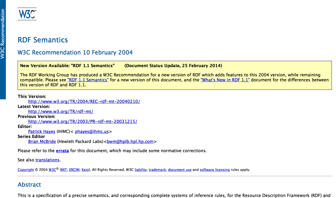Click the ERCIM link

[74, 170]
